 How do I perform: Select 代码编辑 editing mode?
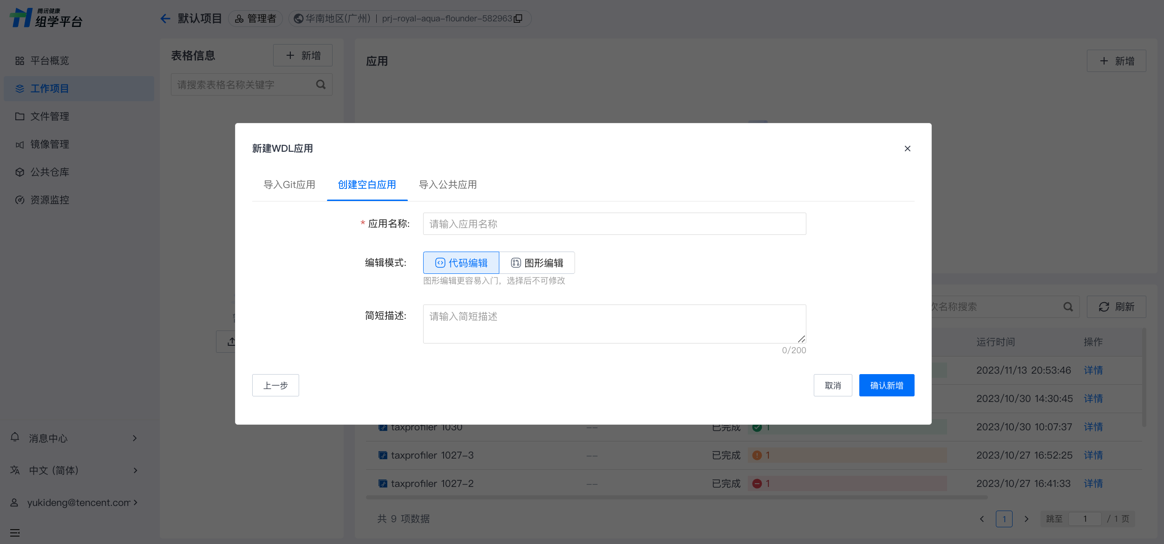tap(461, 263)
